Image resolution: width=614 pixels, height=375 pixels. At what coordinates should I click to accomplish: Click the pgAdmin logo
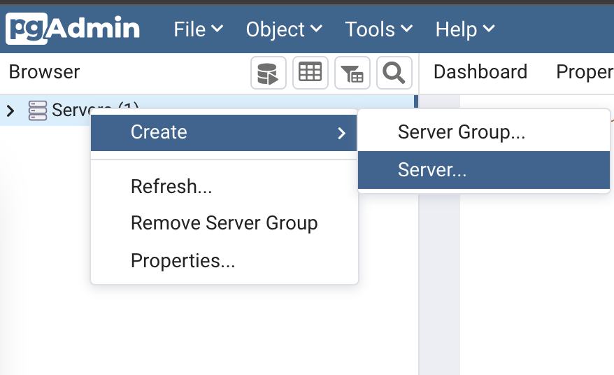73,29
